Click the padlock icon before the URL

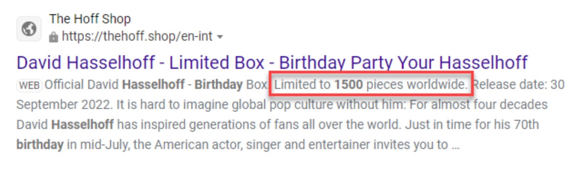click(x=53, y=37)
